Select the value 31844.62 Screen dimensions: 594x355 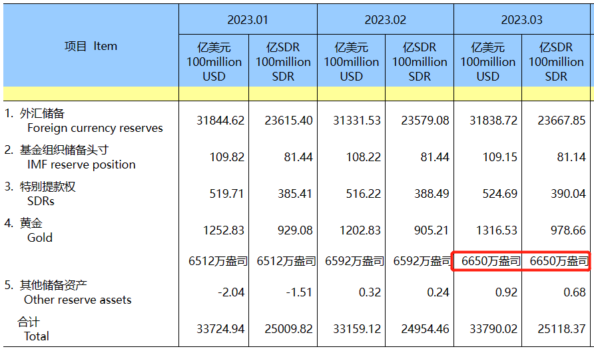click(220, 121)
